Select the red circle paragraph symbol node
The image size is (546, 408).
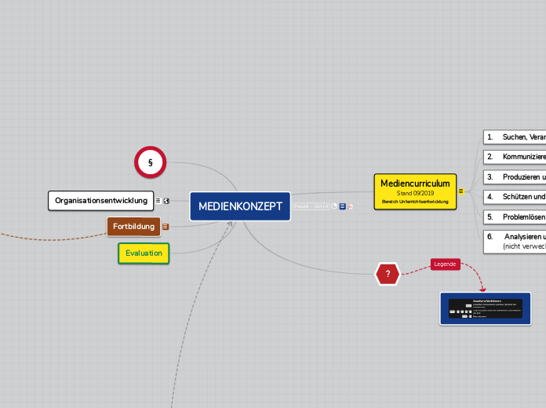(x=151, y=162)
